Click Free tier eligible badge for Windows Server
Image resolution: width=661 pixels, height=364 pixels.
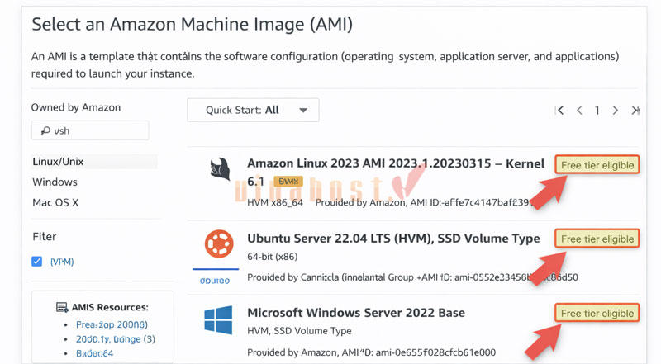(x=597, y=314)
